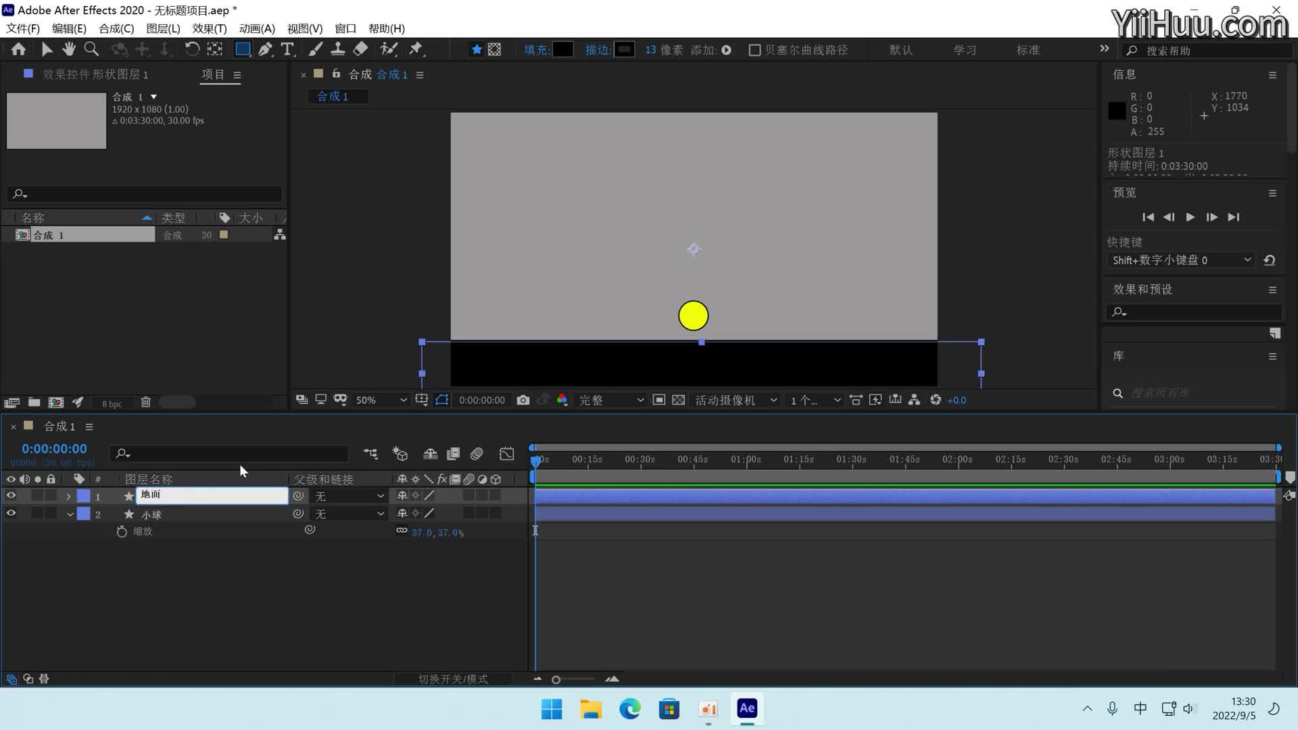
Task: Toggle the transparency grid icon in viewer
Action: 679,400
